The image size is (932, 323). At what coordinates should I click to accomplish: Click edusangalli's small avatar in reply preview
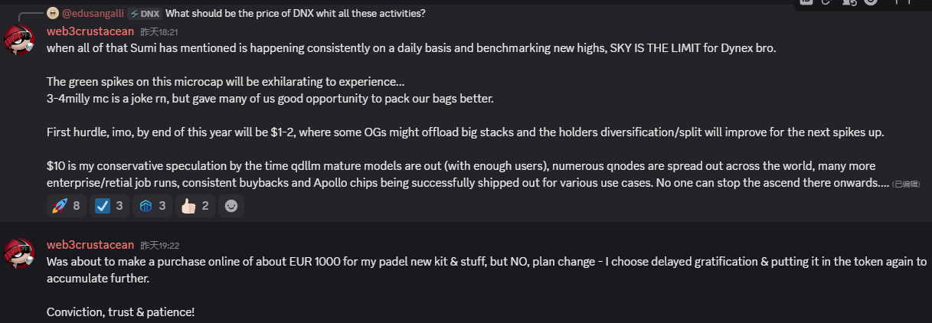click(x=52, y=13)
